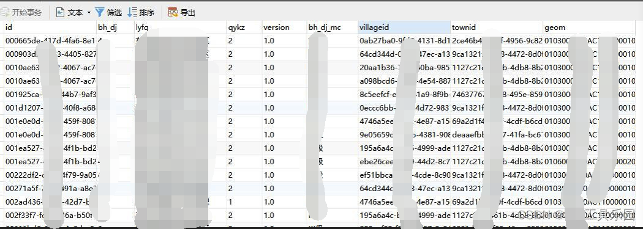This screenshot has width=643, height=229.
Task: Select geom cell in row 000665de
Action: click(589, 41)
